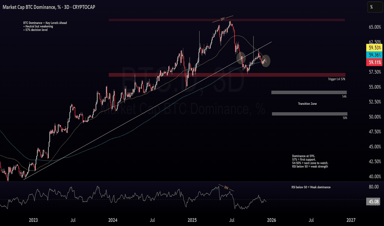Click the Trigger Lvl 57% text label
The width and height of the screenshot is (384, 226).
(x=336, y=78)
